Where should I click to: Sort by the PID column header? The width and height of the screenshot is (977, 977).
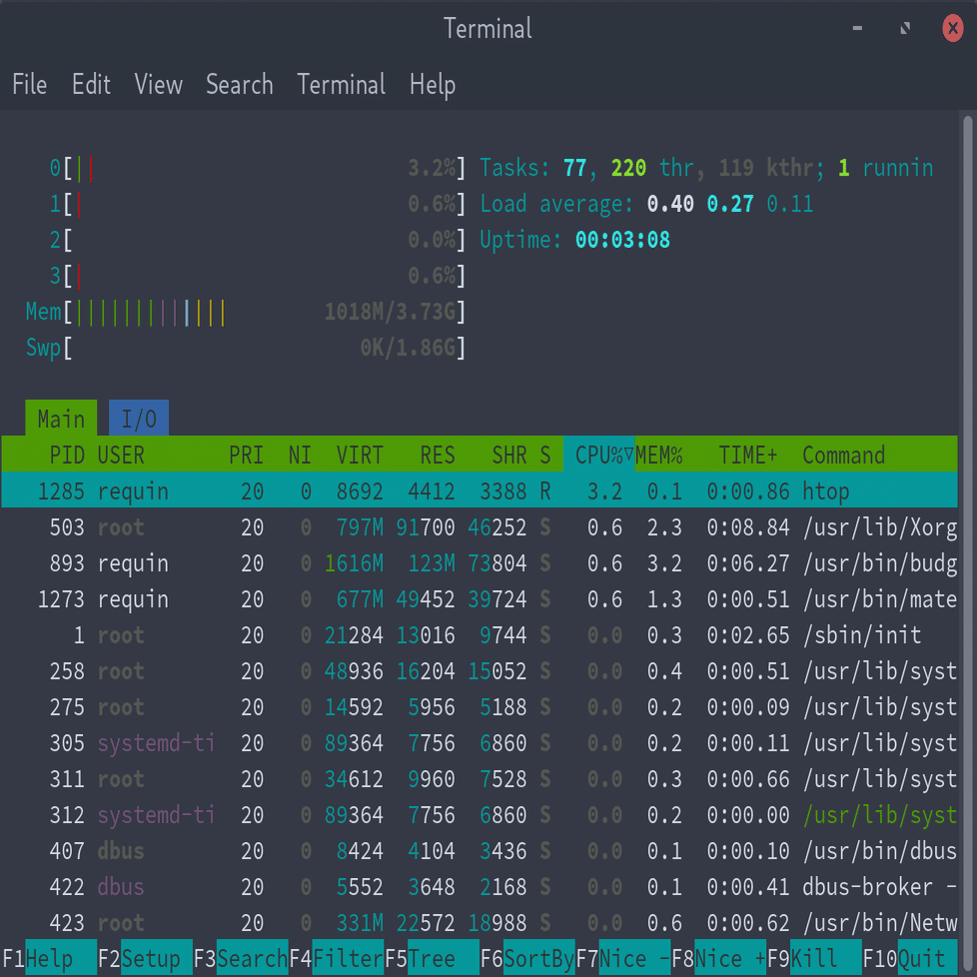(x=67, y=455)
